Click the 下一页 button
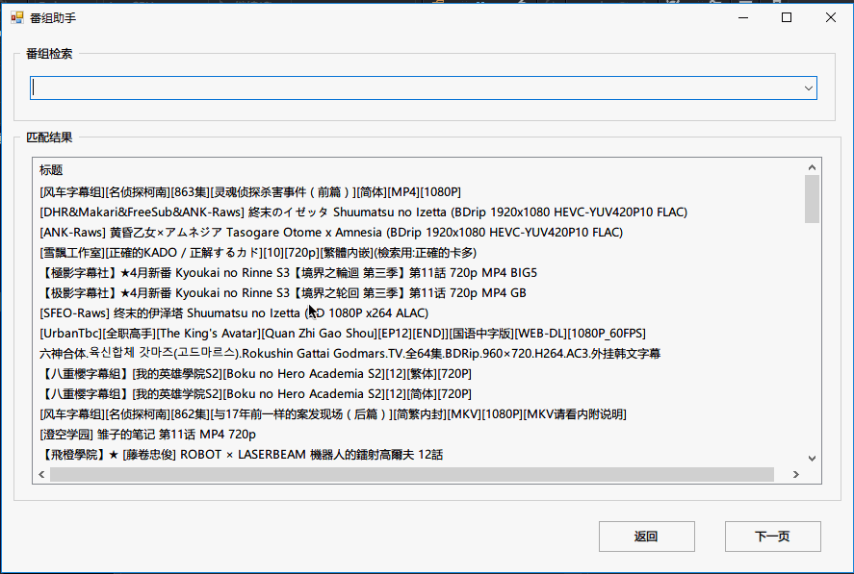This screenshot has height=574, width=854. tap(772, 536)
